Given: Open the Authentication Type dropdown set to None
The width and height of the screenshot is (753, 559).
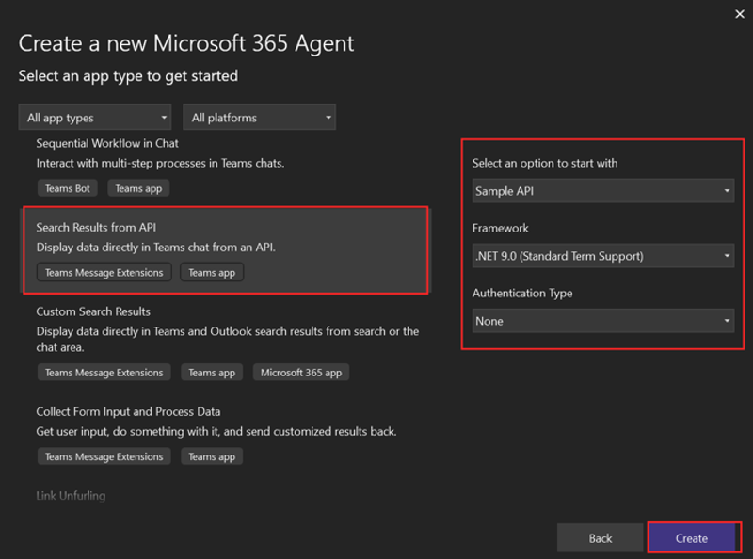Looking at the screenshot, I should 602,320.
